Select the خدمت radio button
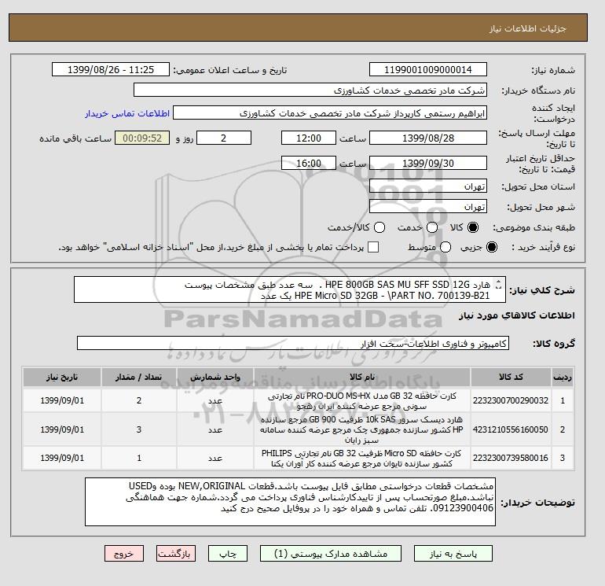The height and width of the screenshot is (586, 605). 432,227
